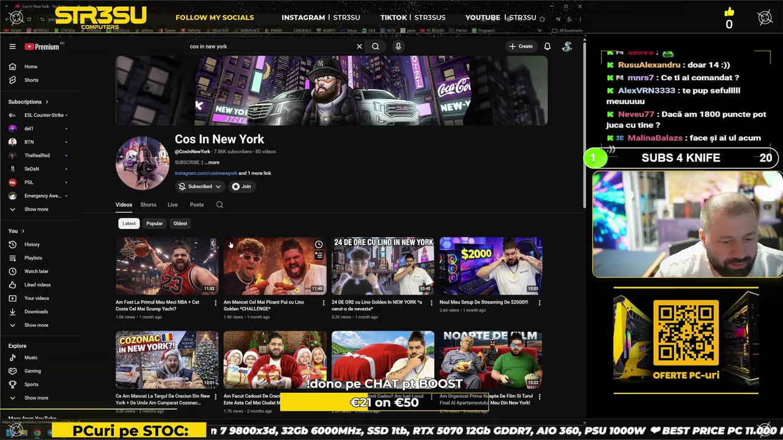Switch to the Live tab
Screen dimensions: 783x440
(173, 205)
